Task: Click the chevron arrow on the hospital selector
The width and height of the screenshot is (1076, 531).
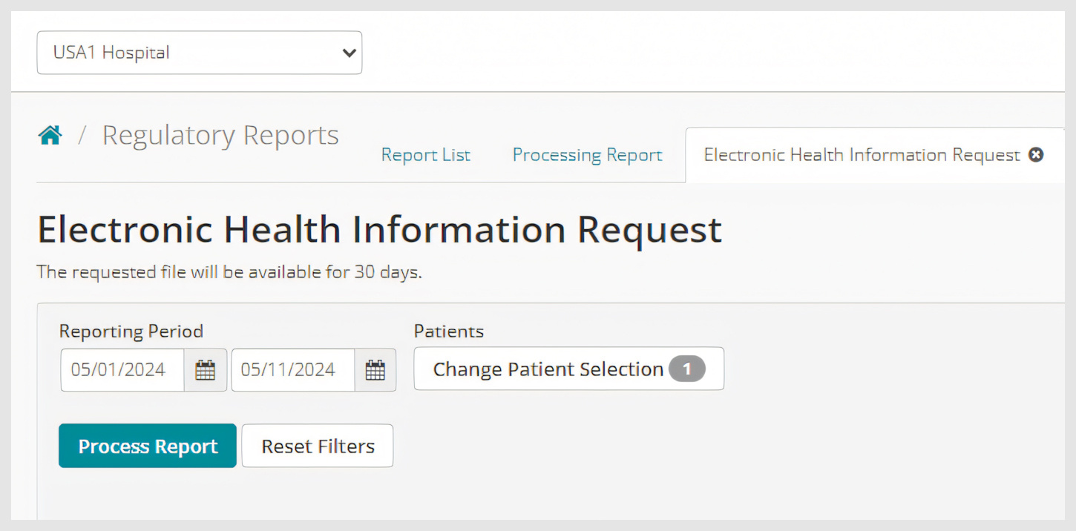Action: pos(347,53)
